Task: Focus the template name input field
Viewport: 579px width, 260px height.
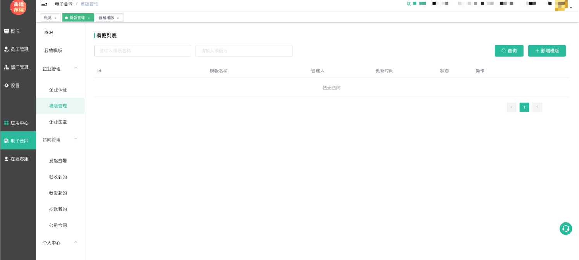Action: (142, 51)
